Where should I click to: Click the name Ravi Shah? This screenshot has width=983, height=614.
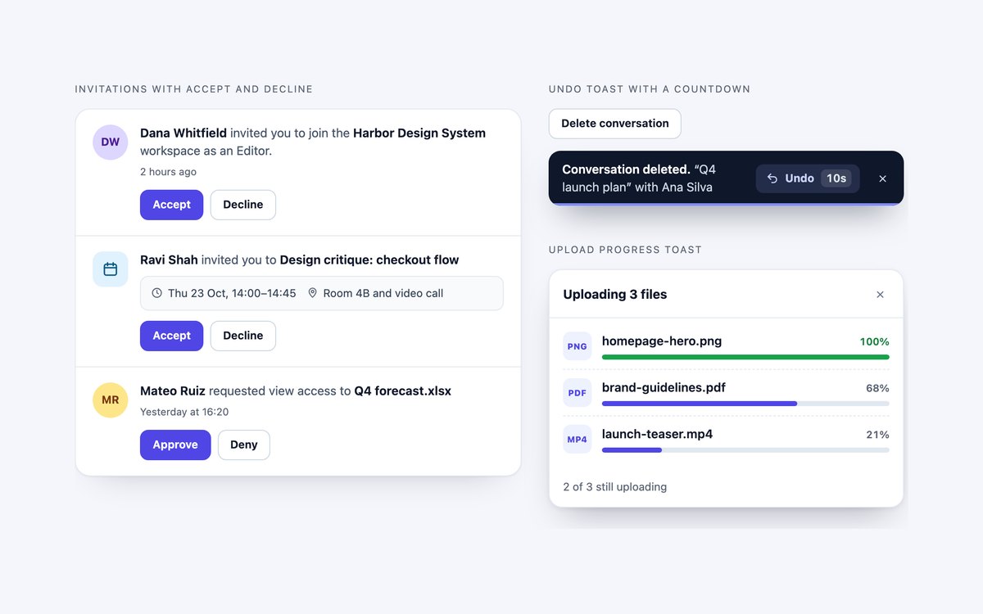[169, 260]
